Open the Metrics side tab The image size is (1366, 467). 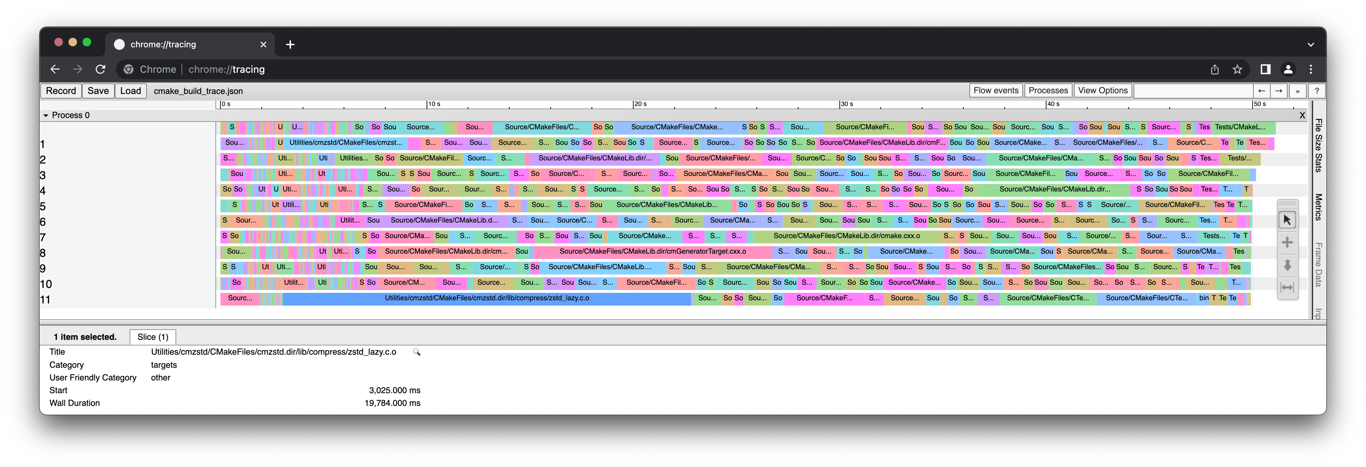pyautogui.click(x=1318, y=207)
